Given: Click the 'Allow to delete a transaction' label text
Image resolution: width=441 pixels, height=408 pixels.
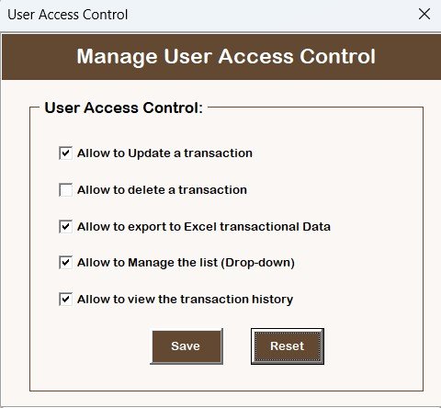Looking at the screenshot, I should [162, 190].
